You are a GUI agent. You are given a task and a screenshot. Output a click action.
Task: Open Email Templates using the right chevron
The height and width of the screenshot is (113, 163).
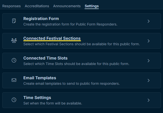point(148,80)
